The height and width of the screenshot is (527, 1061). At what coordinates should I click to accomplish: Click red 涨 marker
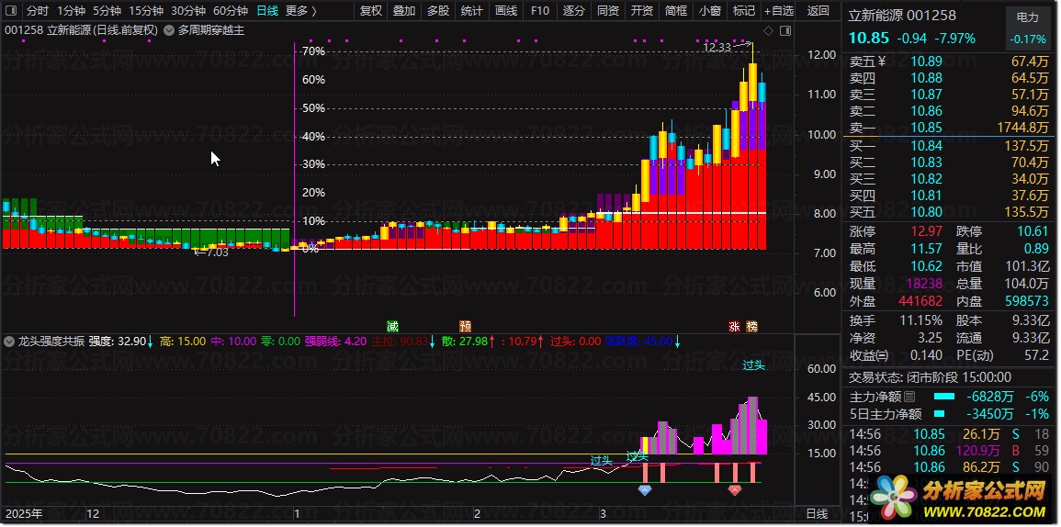tap(734, 326)
